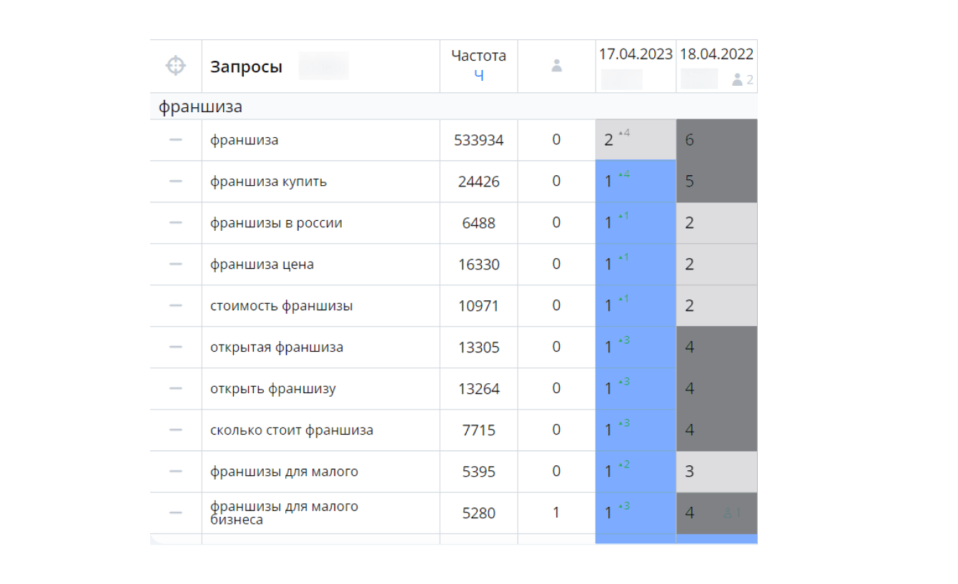Click the frequency value 10971
The image size is (958, 584).
tap(479, 306)
